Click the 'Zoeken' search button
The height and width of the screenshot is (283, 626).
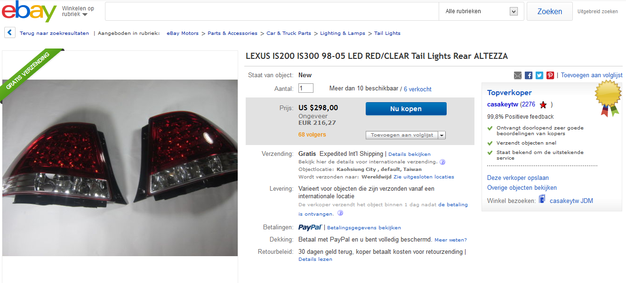(x=549, y=11)
